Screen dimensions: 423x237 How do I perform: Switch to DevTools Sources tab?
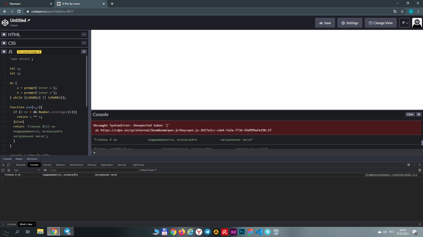point(47,165)
